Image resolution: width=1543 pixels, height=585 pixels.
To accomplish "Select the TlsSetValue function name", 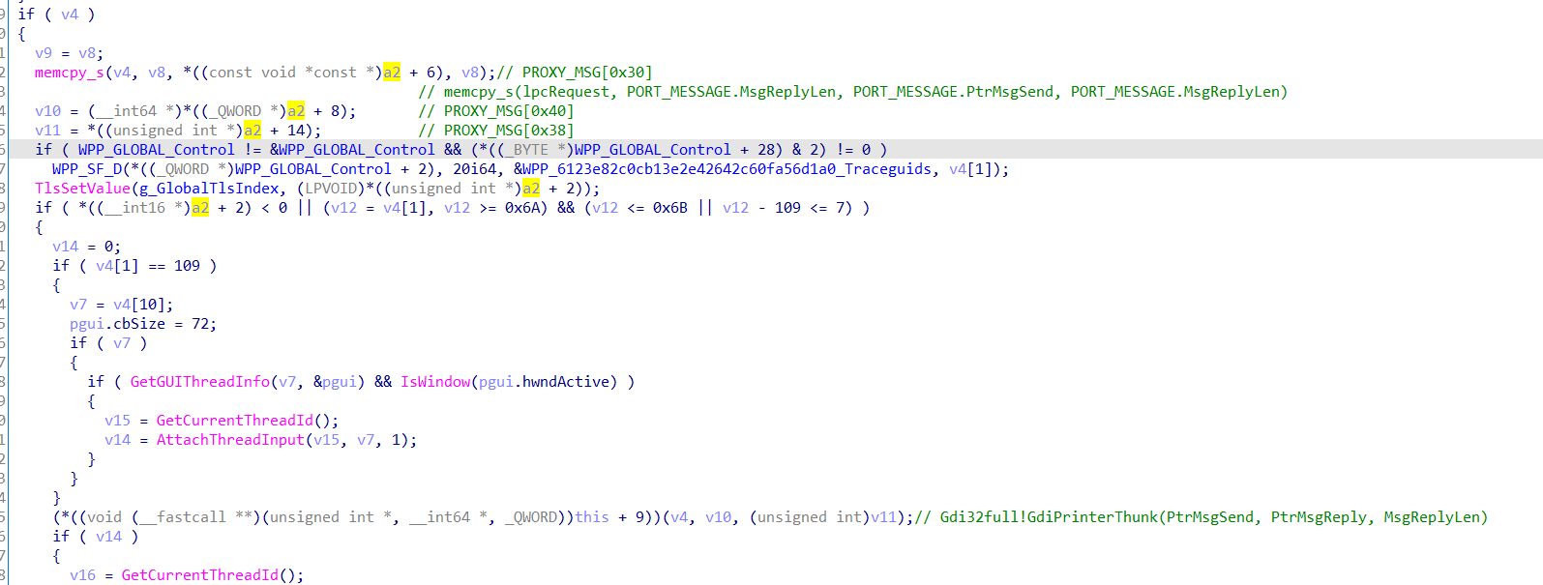I will 82,189.
